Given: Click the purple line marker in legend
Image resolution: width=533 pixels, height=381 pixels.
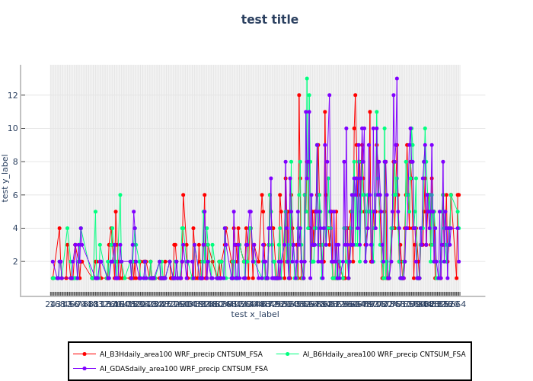Looking at the screenshot, I should click(x=85, y=368).
